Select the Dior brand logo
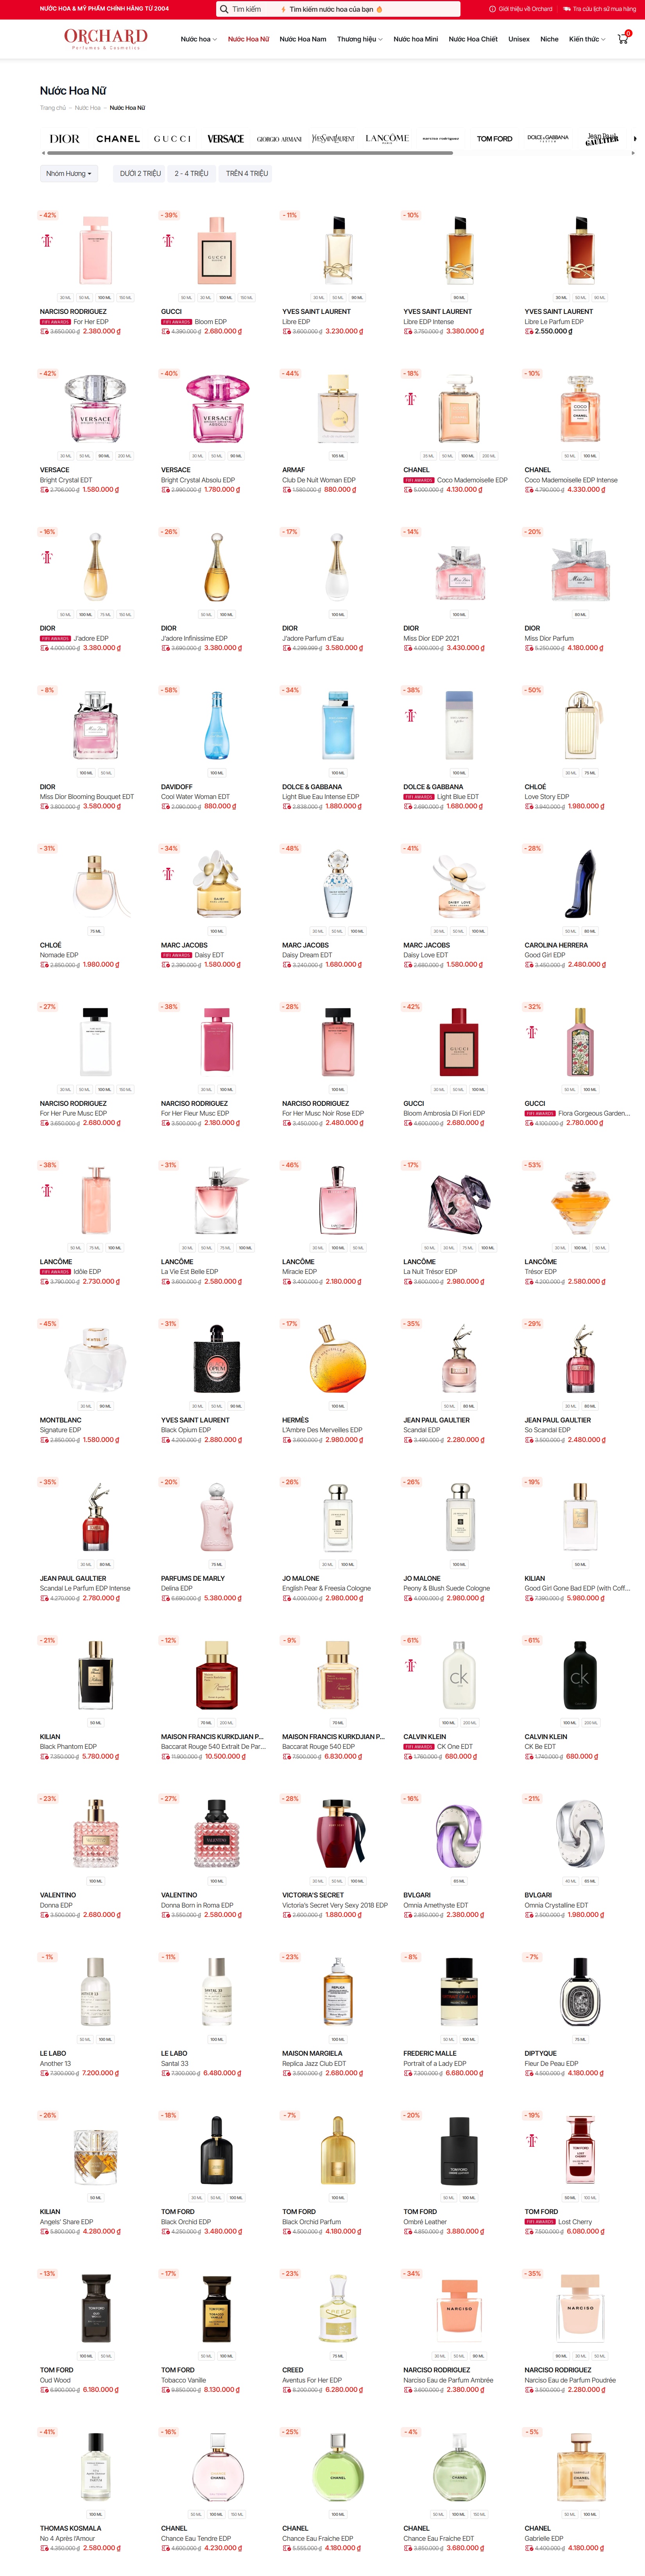Screen dimensions: 645x2576 65,139
